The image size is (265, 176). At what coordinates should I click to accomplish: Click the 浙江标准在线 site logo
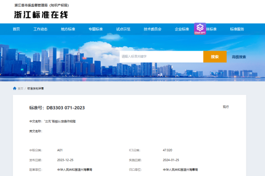click(x=41, y=15)
